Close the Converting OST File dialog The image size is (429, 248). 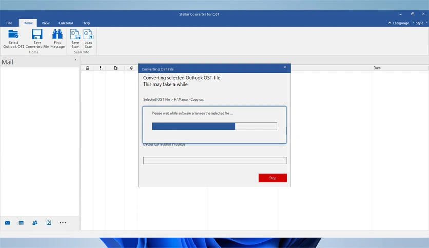tap(285, 67)
